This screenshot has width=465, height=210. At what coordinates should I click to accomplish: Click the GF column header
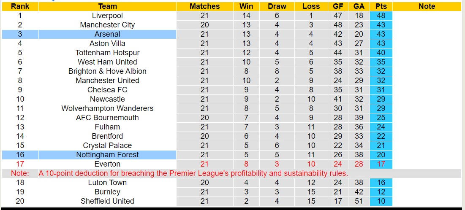pos(337,6)
